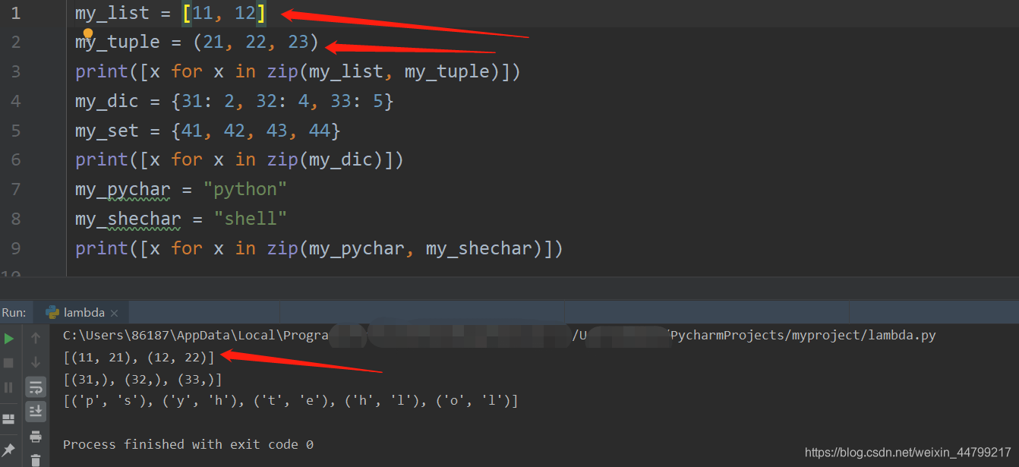
Task: Click the C:\Users\86187\AppData path text
Action: pos(151,336)
